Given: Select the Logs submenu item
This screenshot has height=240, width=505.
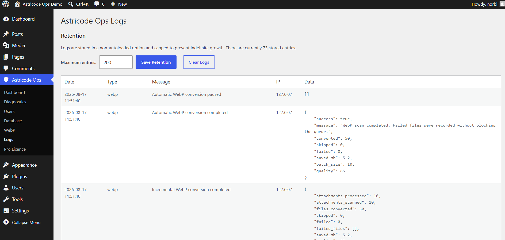Looking at the screenshot, I should tap(9, 140).
